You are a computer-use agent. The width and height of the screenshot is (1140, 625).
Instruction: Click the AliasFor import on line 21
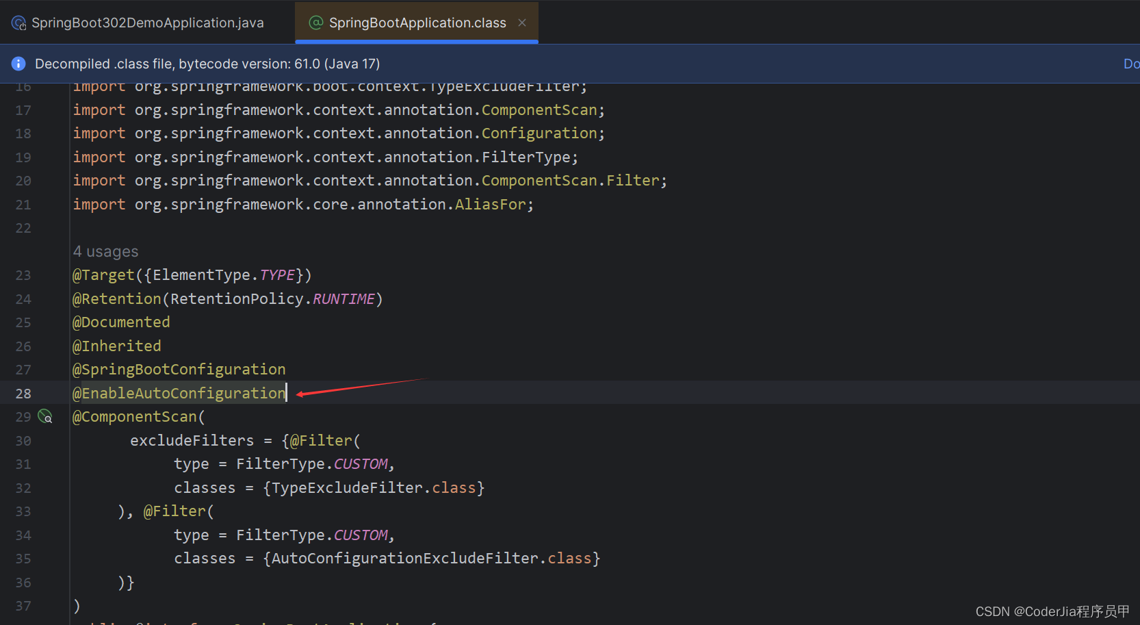[x=491, y=205]
